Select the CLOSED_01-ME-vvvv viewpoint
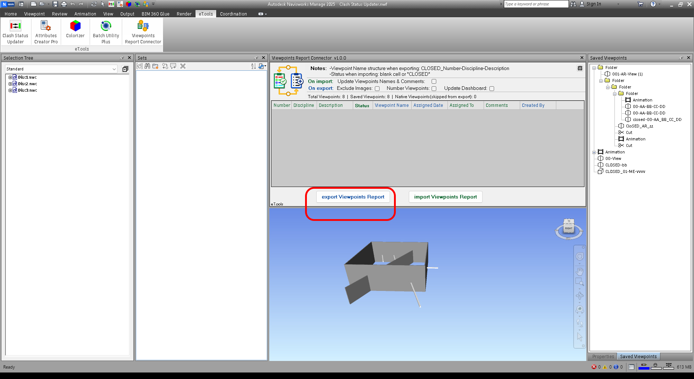The image size is (694, 379). coord(625,172)
